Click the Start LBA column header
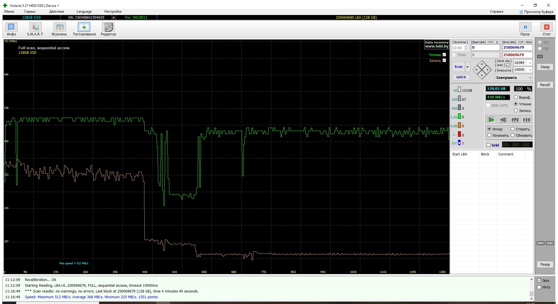 (464, 154)
